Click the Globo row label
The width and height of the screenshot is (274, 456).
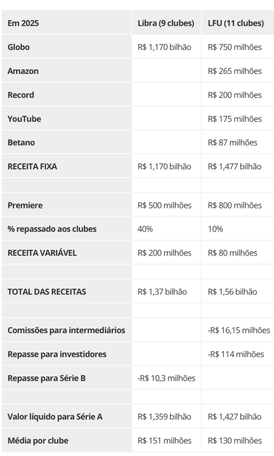point(19,47)
